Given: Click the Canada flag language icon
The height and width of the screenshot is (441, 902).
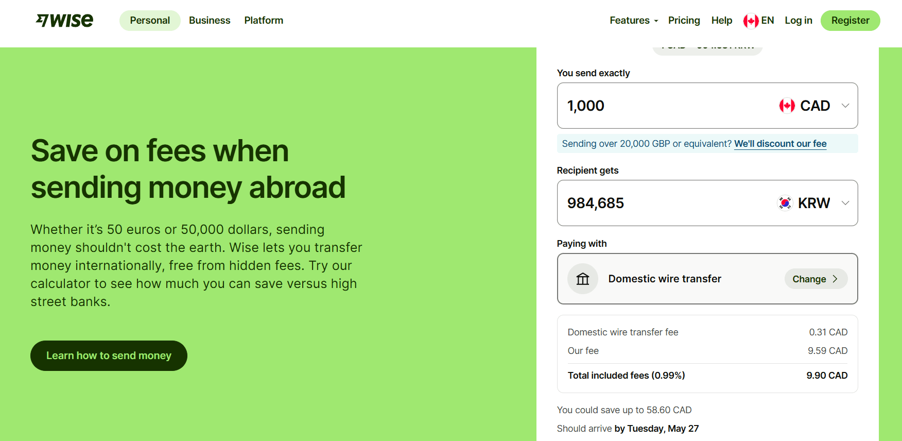Looking at the screenshot, I should 751,21.
